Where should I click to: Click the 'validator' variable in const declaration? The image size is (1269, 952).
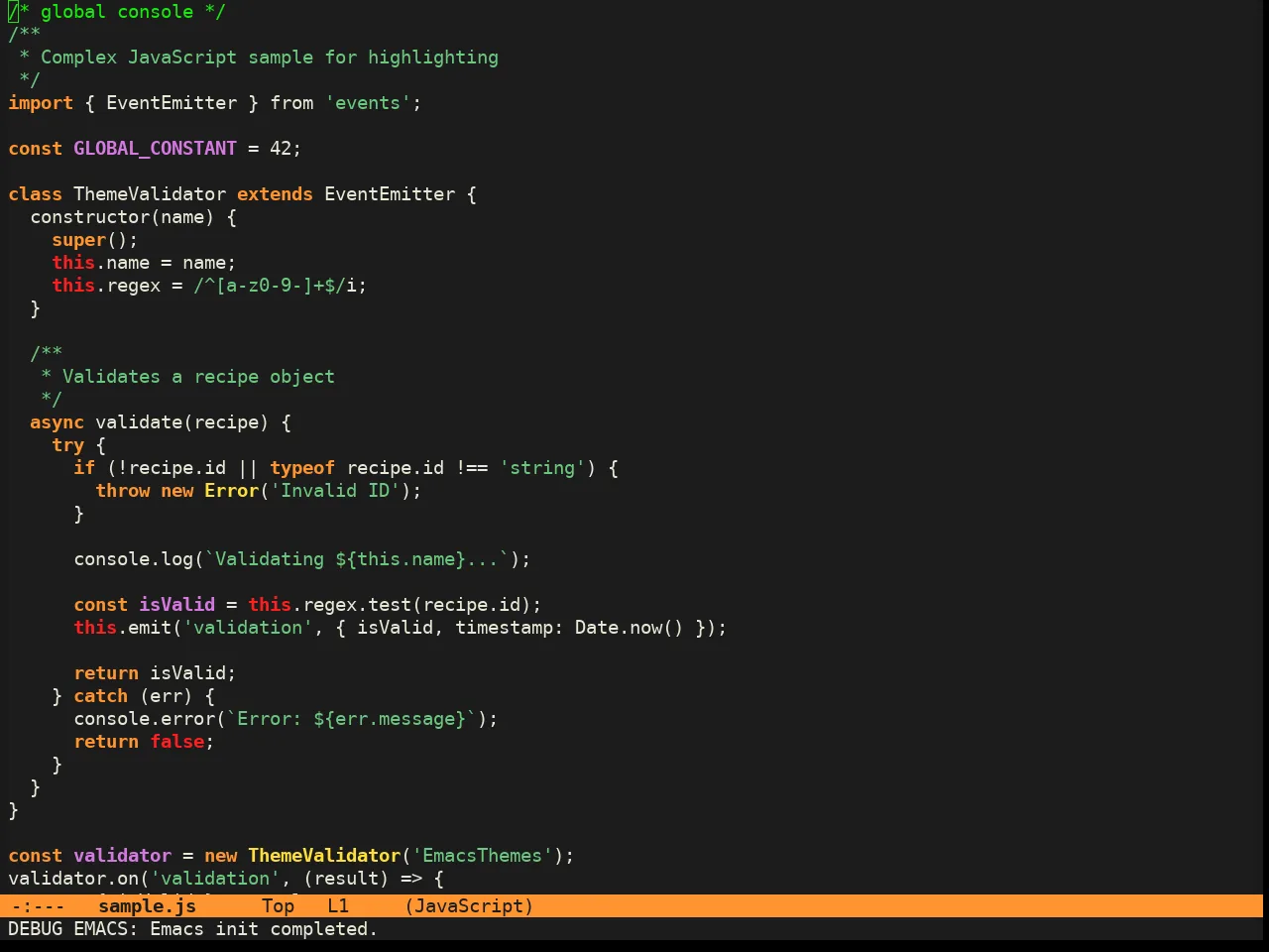(123, 856)
